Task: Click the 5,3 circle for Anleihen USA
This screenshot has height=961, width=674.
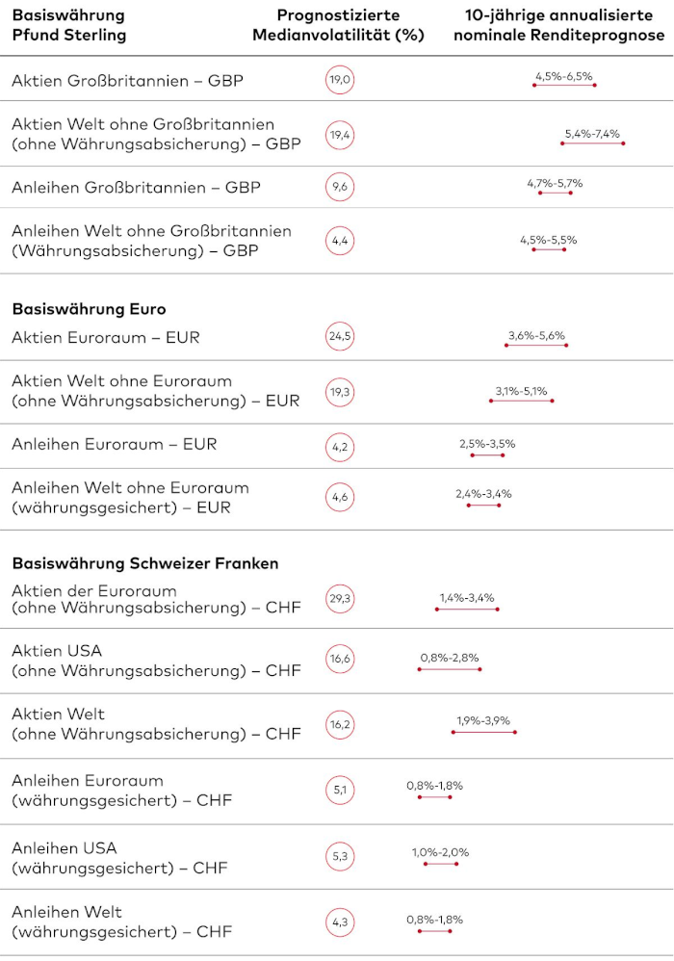Action: coord(340,856)
